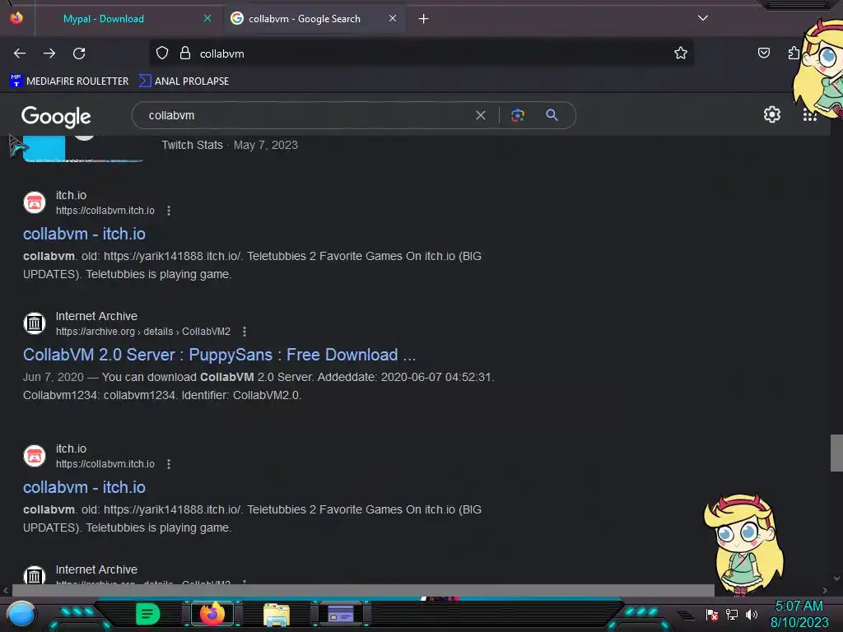
Task: Open a new tab with the plus button
Action: 424,19
